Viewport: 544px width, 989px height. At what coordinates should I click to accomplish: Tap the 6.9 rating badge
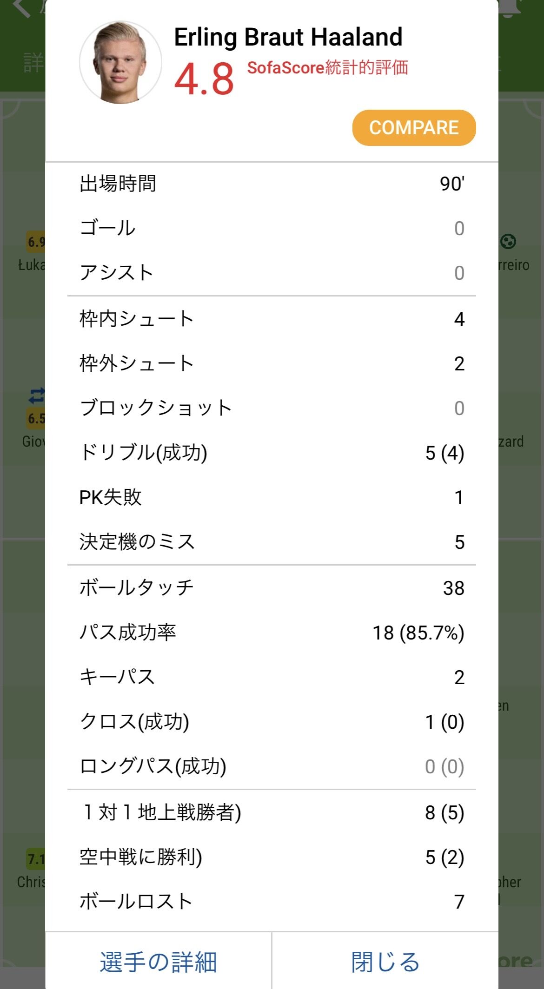(36, 242)
